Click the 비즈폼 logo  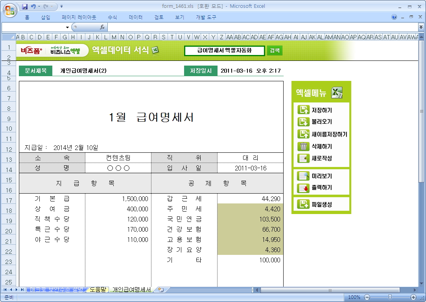tap(31, 50)
